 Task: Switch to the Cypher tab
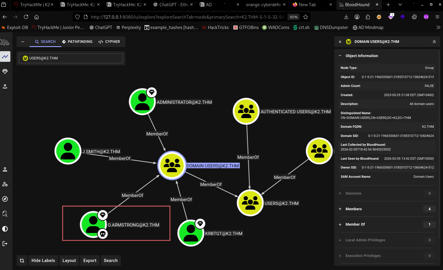pos(109,42)
